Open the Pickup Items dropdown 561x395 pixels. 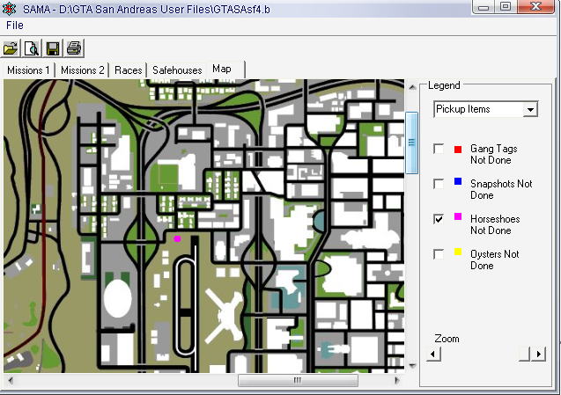click(530, 109)
